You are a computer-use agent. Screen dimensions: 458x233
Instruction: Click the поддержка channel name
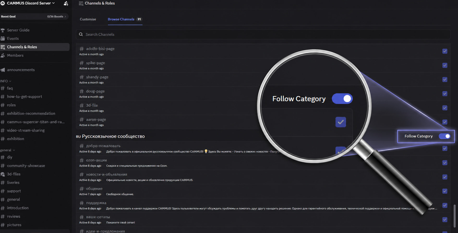coord(96,203)
